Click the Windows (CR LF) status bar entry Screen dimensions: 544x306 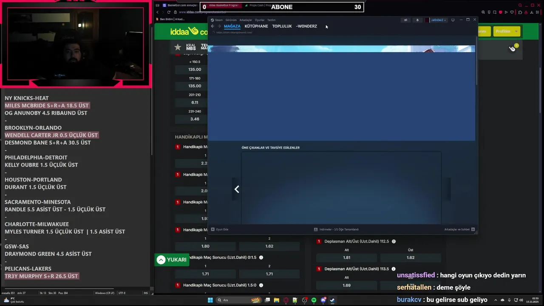coord(105,293)
